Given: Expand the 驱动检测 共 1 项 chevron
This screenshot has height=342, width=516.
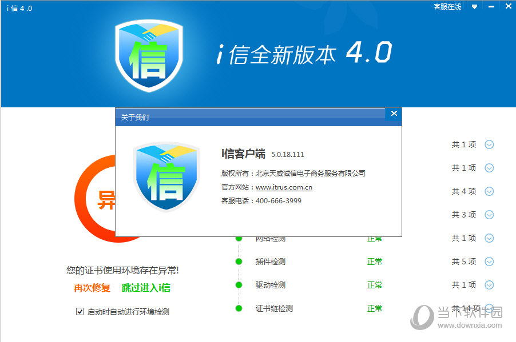Looking at the screenshot, I should 489,285.
